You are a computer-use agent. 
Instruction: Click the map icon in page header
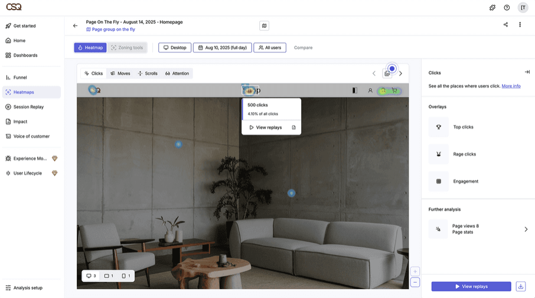click(x=264, y=25)
